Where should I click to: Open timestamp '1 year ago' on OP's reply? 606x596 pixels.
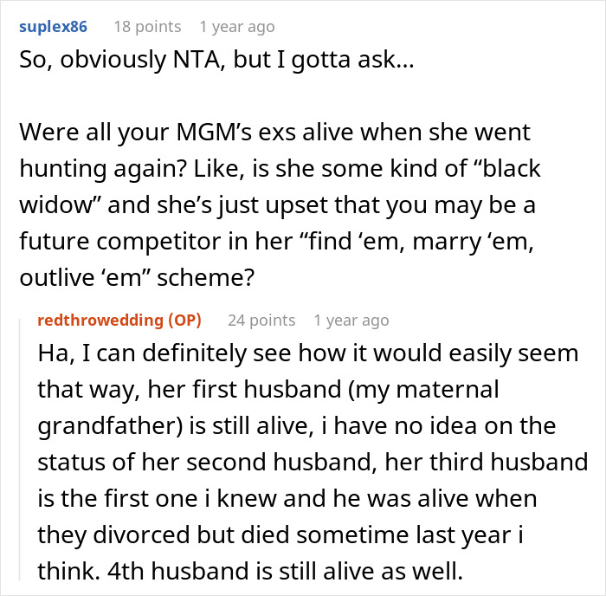click(x=351, y=321)
